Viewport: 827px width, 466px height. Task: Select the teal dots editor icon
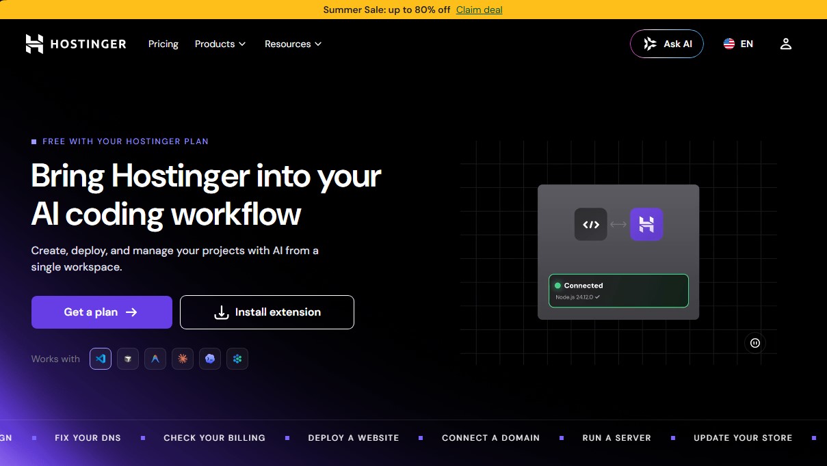(x=237, y=359)
